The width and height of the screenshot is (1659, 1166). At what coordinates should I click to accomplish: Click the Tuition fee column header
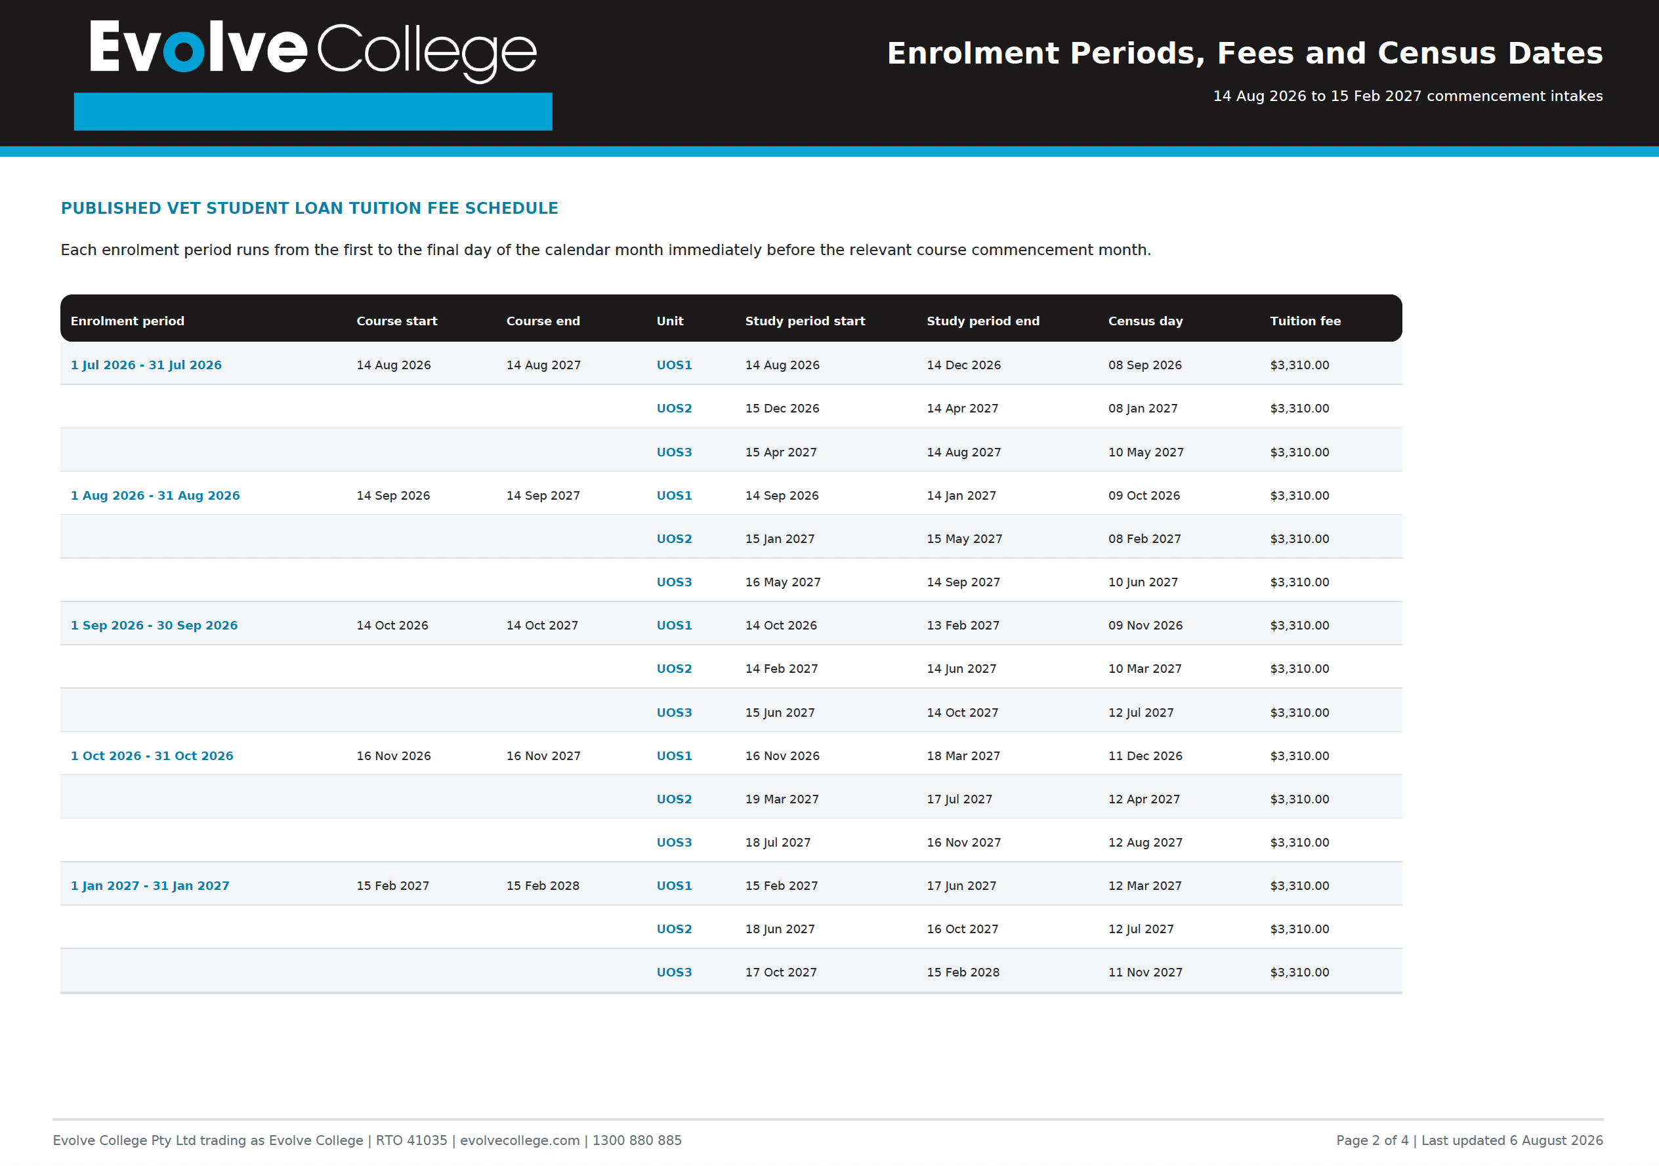tap(1305, 321)
